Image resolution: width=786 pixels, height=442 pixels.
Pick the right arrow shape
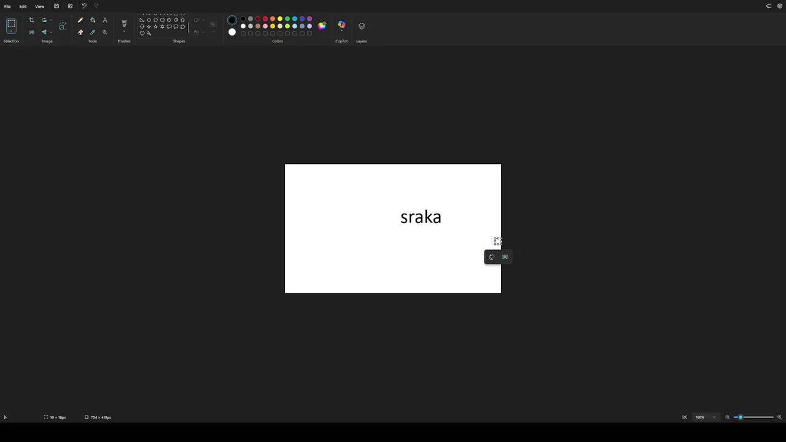pyautogui.click(x=169, y=20)
